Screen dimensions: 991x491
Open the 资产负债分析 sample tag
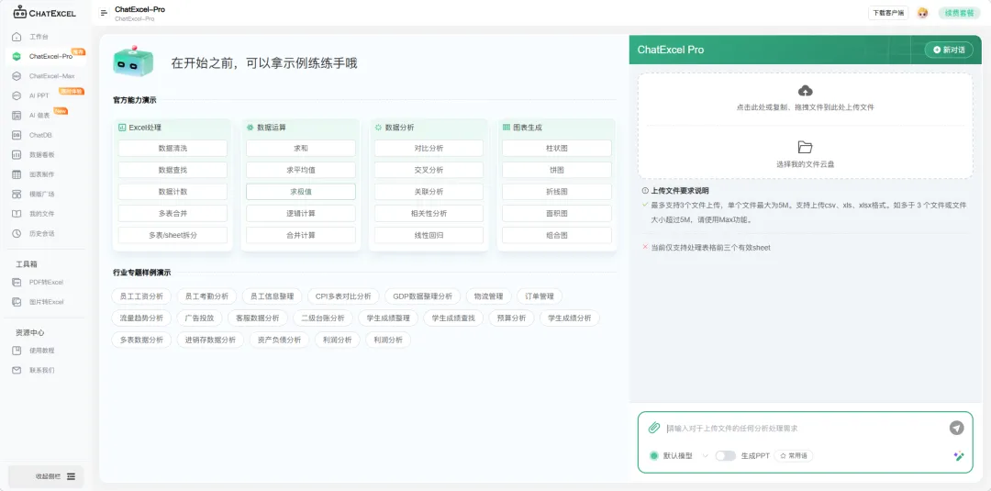pos(279,340)
